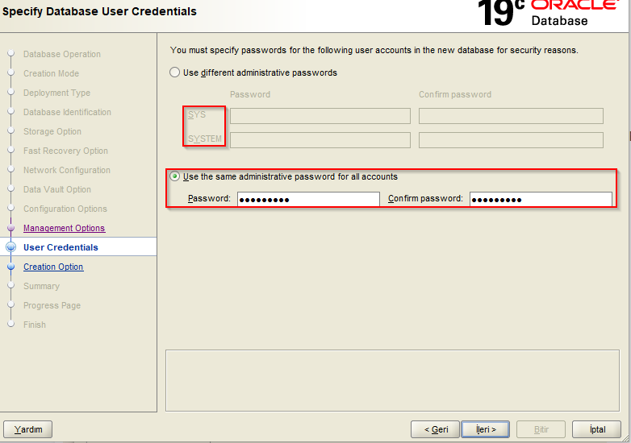The height and width of the screenshot is (443, 631).
Task: Click the Oracle Database 19c logo
Action: pyautogui.click(x=547, y=13)
